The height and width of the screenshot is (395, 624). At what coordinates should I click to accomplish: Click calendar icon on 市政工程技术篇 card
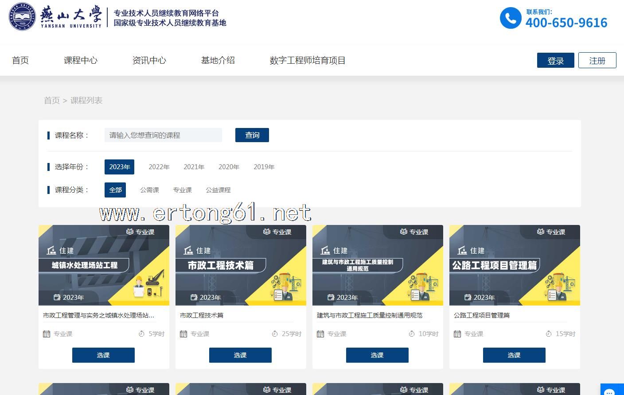(183, 334)
